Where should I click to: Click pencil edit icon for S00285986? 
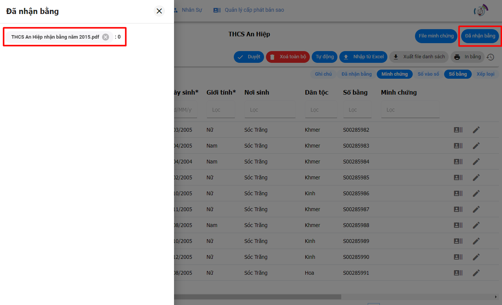coord(476,193)
